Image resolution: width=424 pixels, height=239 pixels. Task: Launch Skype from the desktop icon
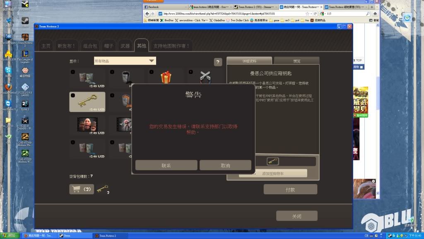[x=8, y=71]
